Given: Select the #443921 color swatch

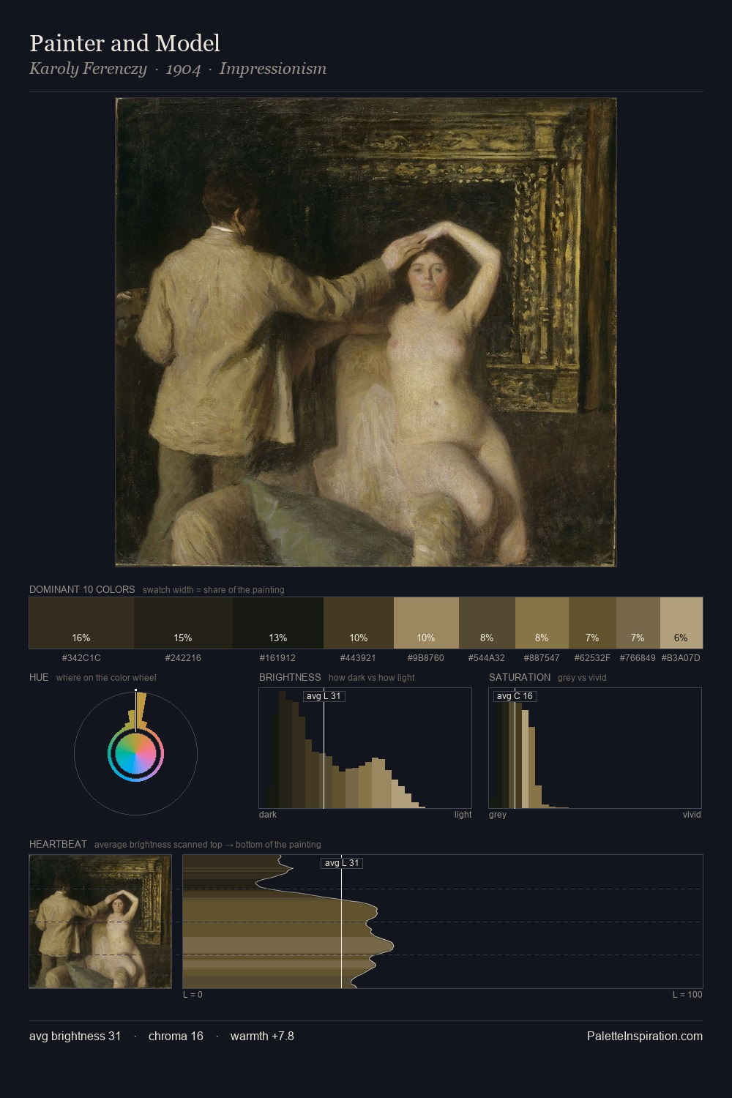Looking at the screenshot, I should coord(359,623).
